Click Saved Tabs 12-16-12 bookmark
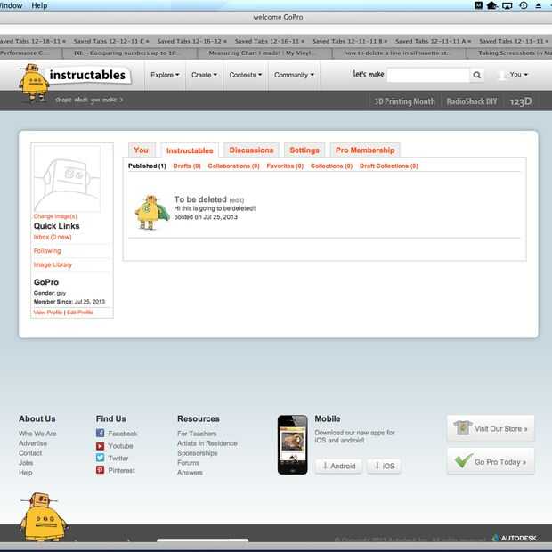This screenshot has width=552, height=552. pyautogui.click(x=191, y=41)
